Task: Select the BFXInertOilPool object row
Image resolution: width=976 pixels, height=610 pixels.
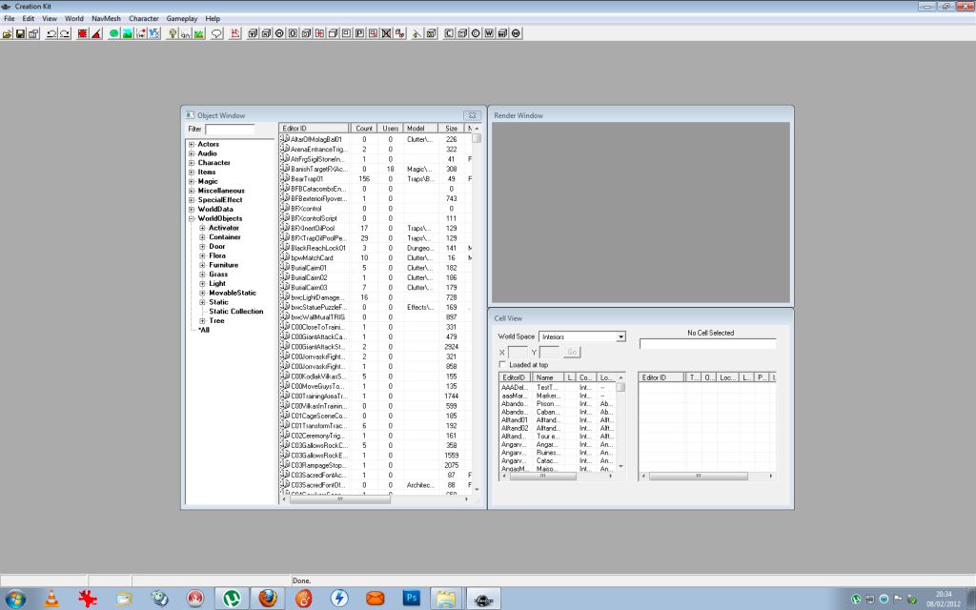Action: click(376, 229)
